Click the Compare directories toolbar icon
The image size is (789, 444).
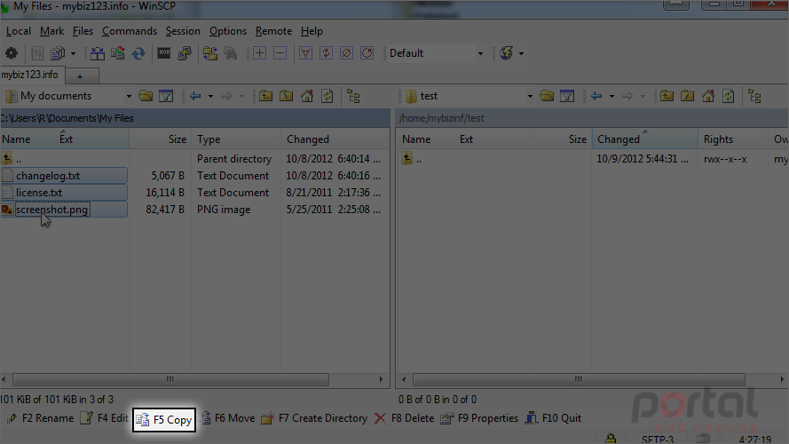click(97, 53)
